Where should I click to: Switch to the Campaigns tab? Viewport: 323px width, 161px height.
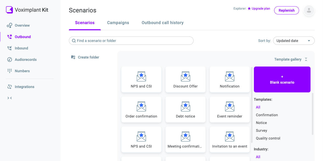118,23
